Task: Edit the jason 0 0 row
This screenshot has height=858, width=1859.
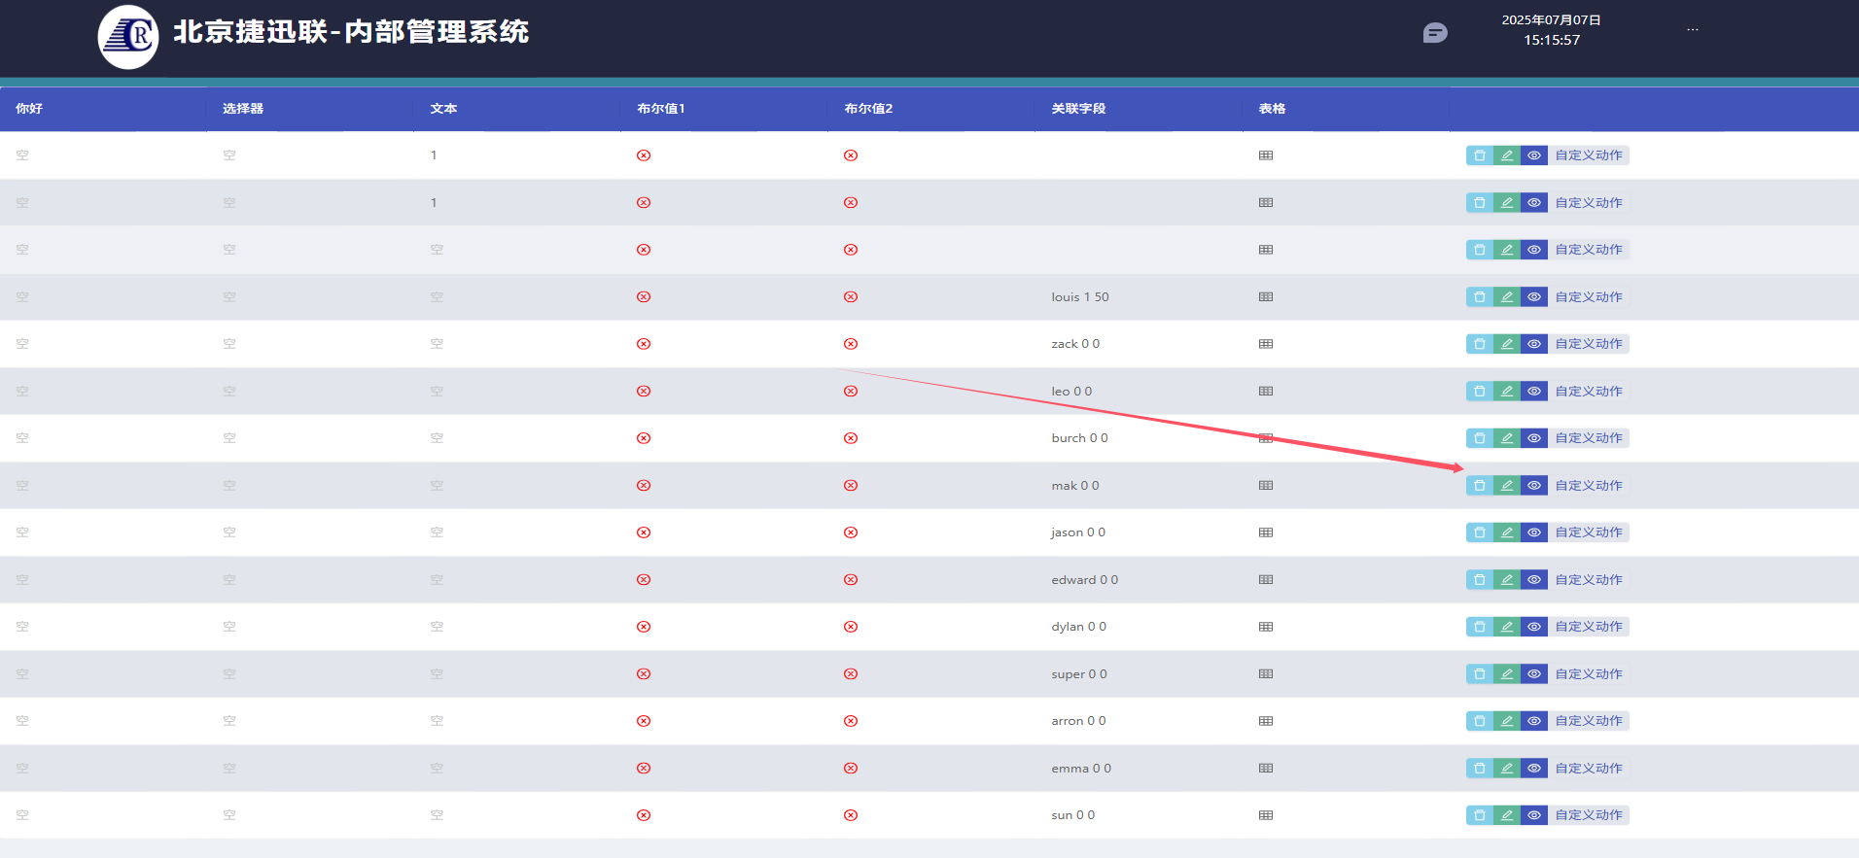Action: coord(1507,532)
